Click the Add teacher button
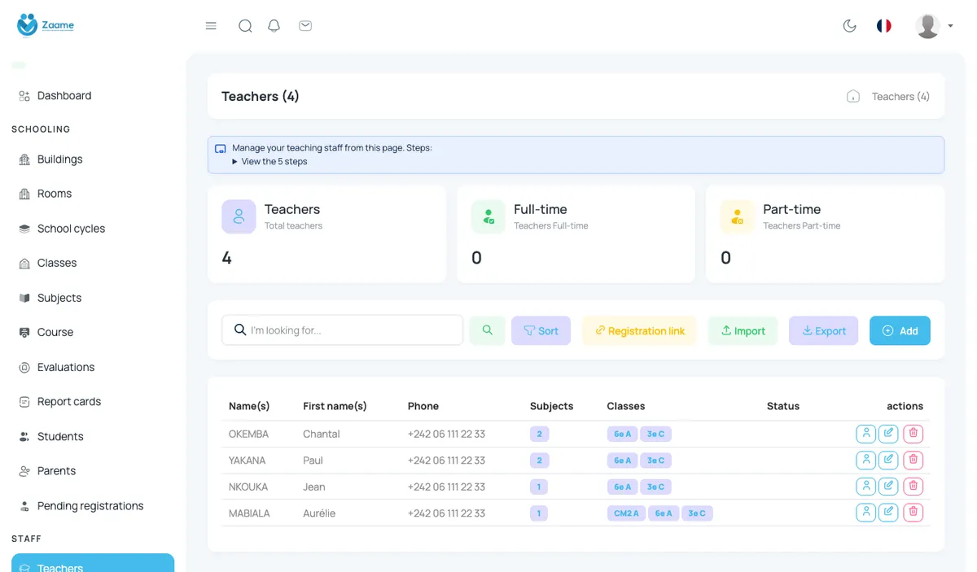Screen dimensions: 977x572 pos(900,330)
